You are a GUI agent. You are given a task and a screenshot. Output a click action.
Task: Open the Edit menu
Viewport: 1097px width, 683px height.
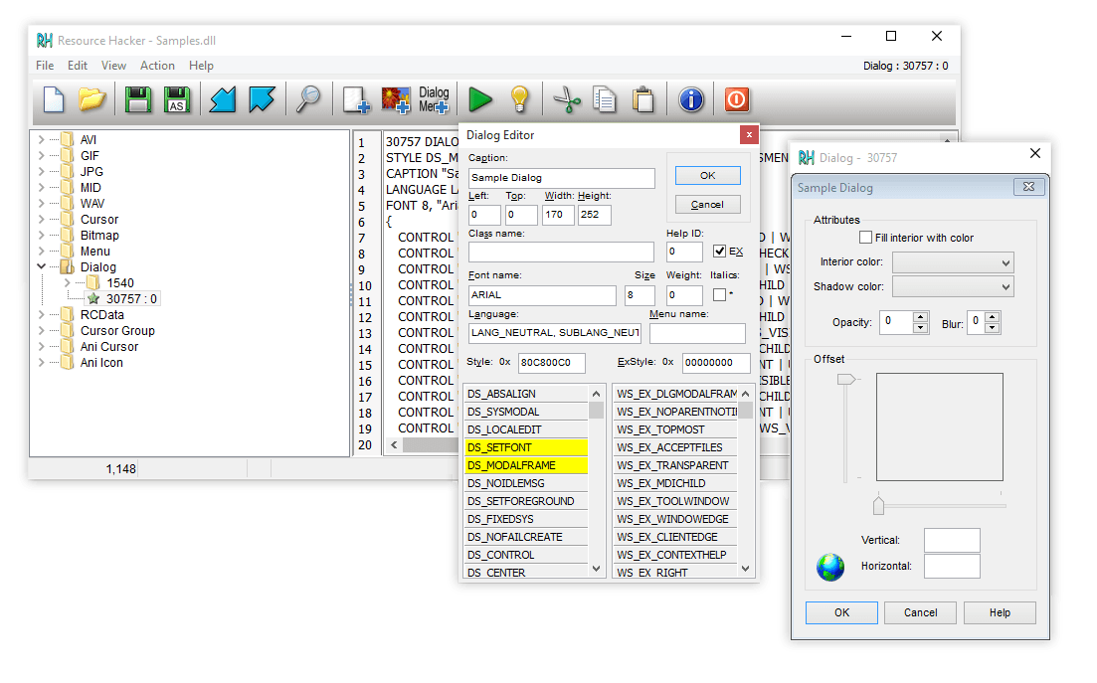77,65
